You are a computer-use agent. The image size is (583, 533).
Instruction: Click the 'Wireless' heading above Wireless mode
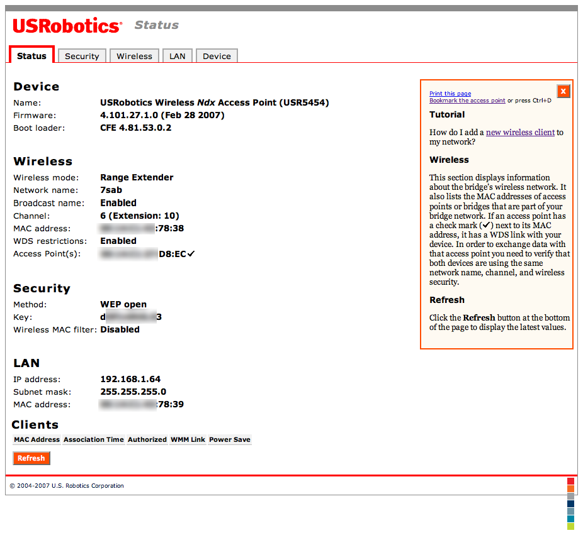point(43,161)
